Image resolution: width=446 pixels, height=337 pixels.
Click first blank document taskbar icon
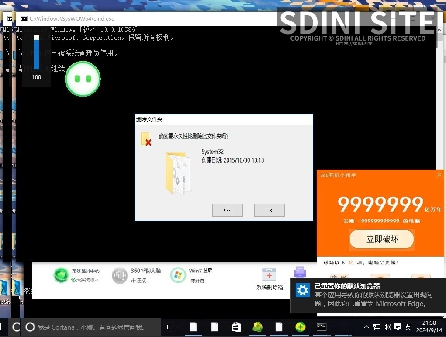pyautogui.click(x=194, y=327)
